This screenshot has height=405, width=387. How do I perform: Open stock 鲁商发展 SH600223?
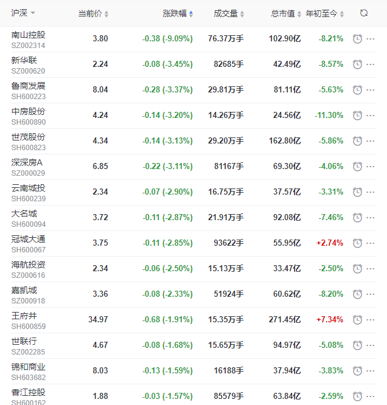coord(29,91)
